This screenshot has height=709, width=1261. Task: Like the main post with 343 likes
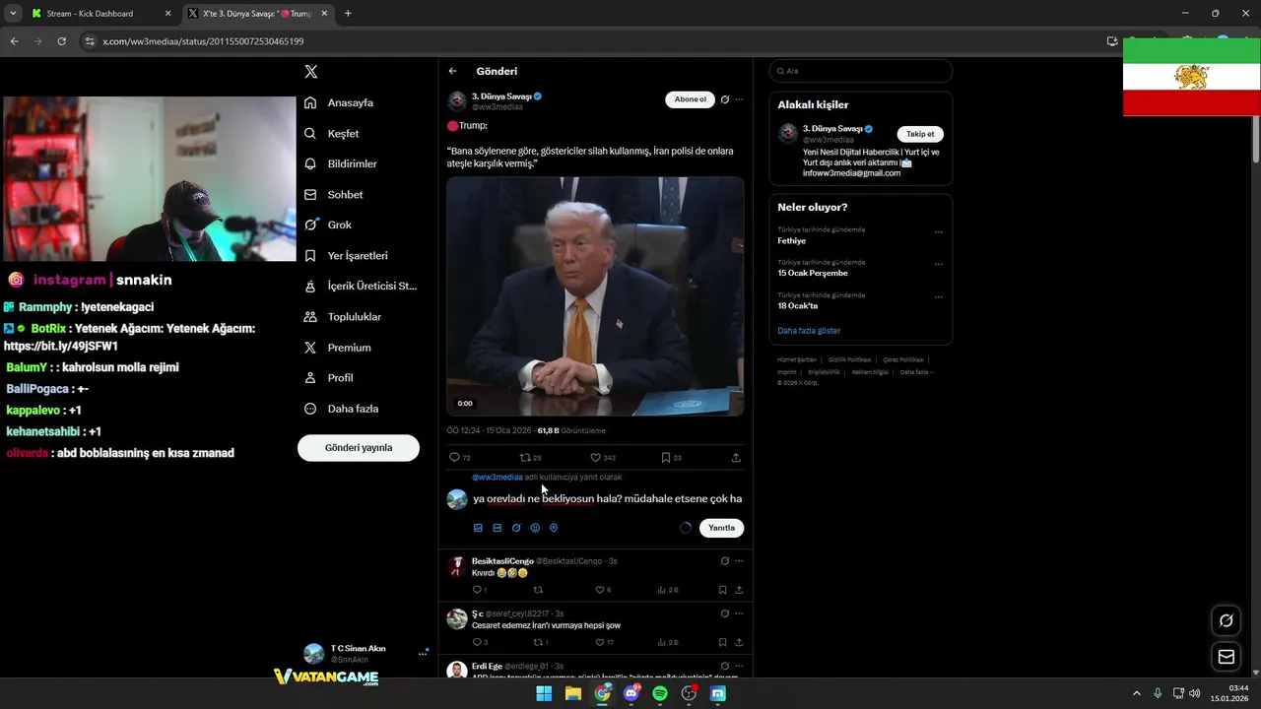coord(595,457)
